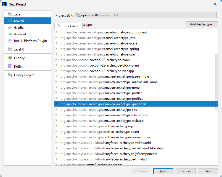Click the Next button
The height and width of the screenshot is (177, 222).
[163, 171]
